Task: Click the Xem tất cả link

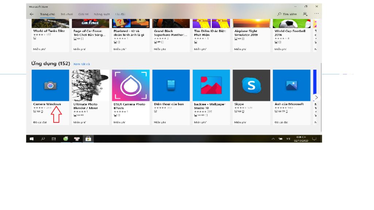Action: (x=81, y=64)
